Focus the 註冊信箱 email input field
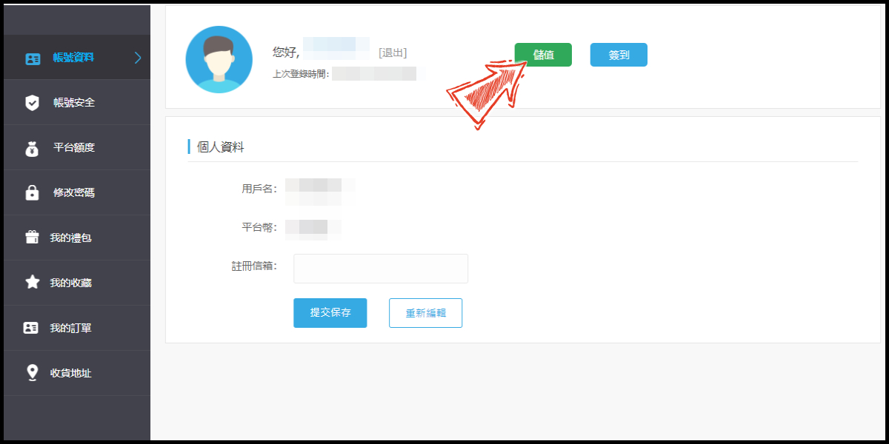889x444 pixels. [381, 269]
